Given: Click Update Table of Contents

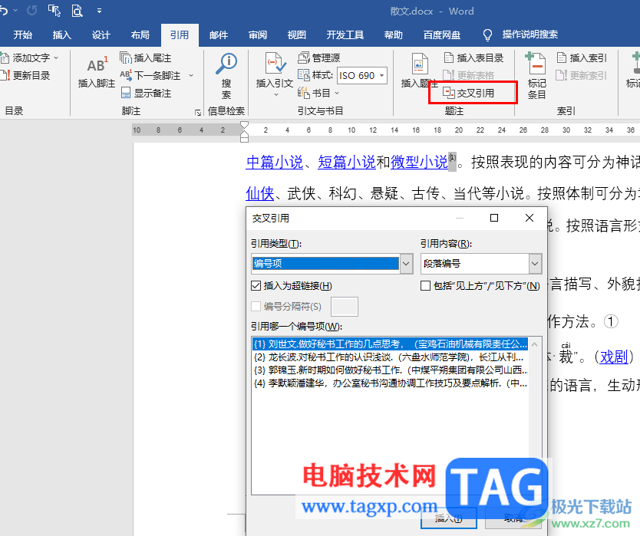Looking at the screenshot, I should (25, 75).
